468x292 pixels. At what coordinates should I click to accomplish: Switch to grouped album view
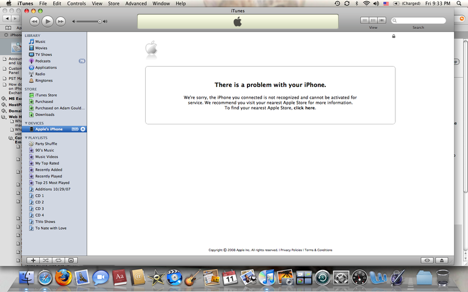[373, 20]
